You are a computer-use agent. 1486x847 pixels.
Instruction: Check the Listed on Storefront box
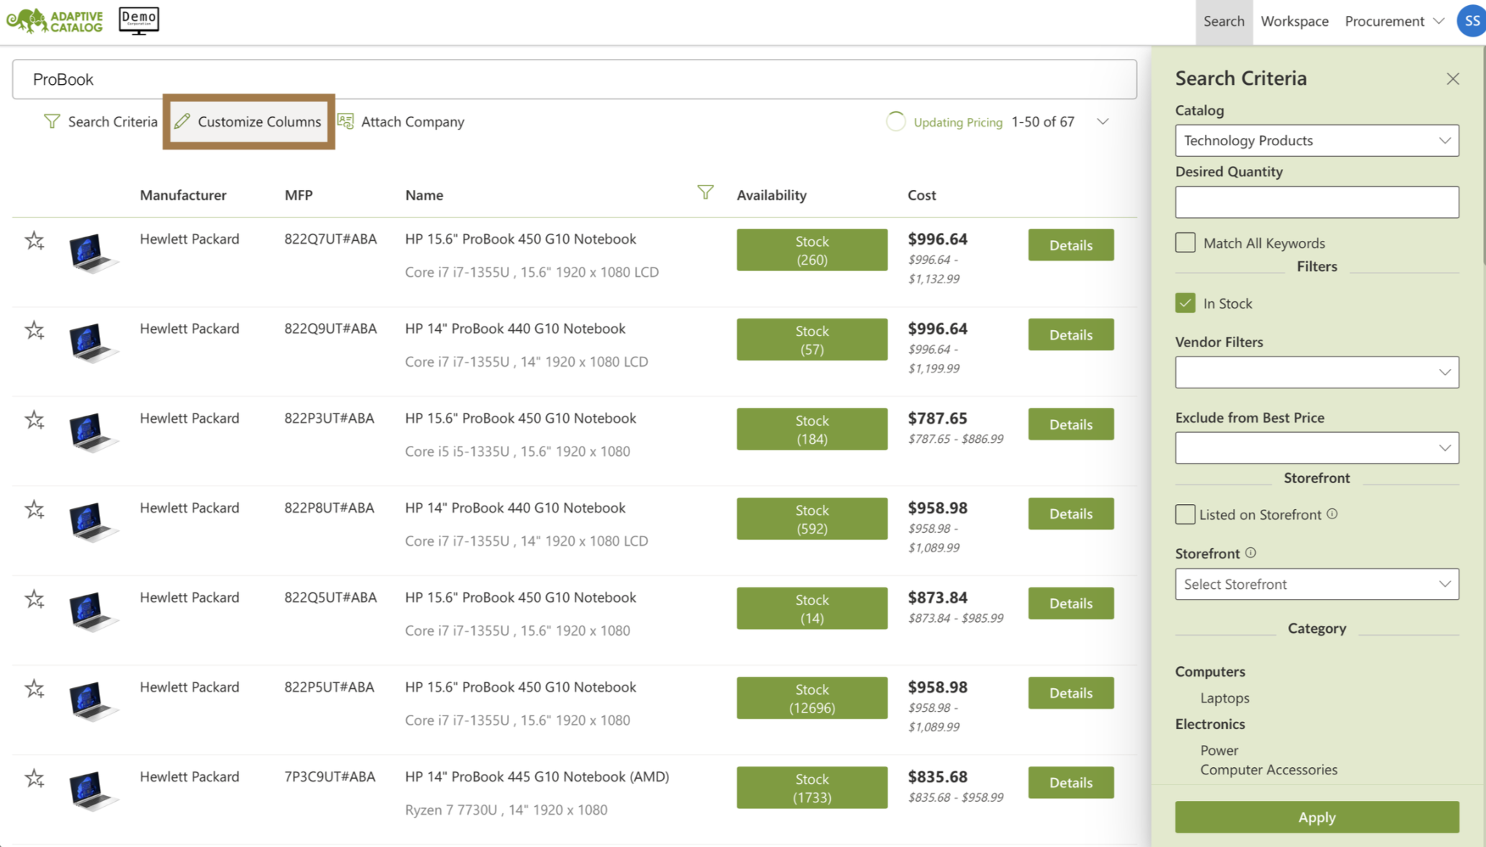(1185, 514)
